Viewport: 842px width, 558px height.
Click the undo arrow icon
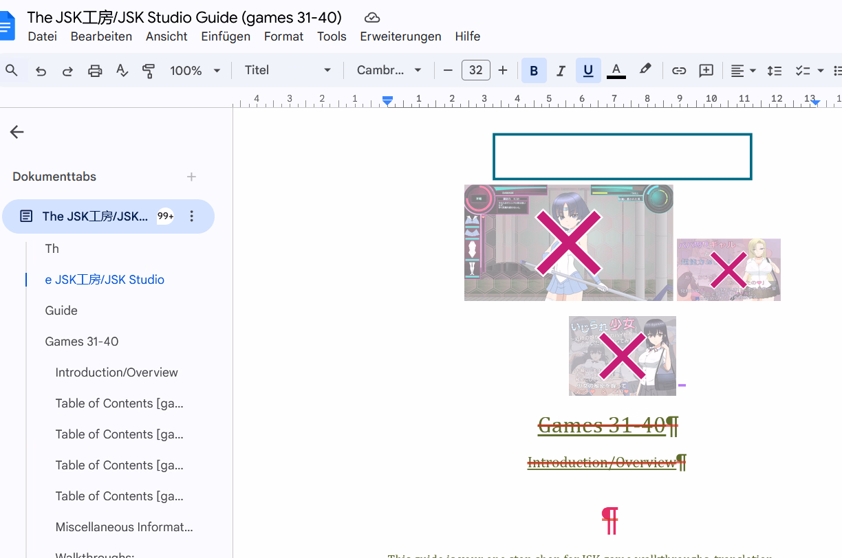(41, 71)
